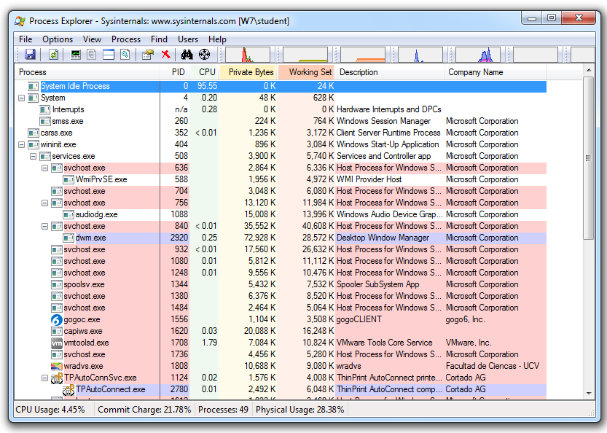Click the 'Commit Charge: 21.78%' status entry

(x=144, y=410)
